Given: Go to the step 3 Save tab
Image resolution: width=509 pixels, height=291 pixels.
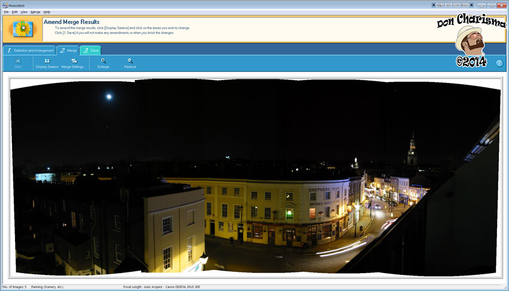Looking at the screenshot, I should click(x=90, y=50).
